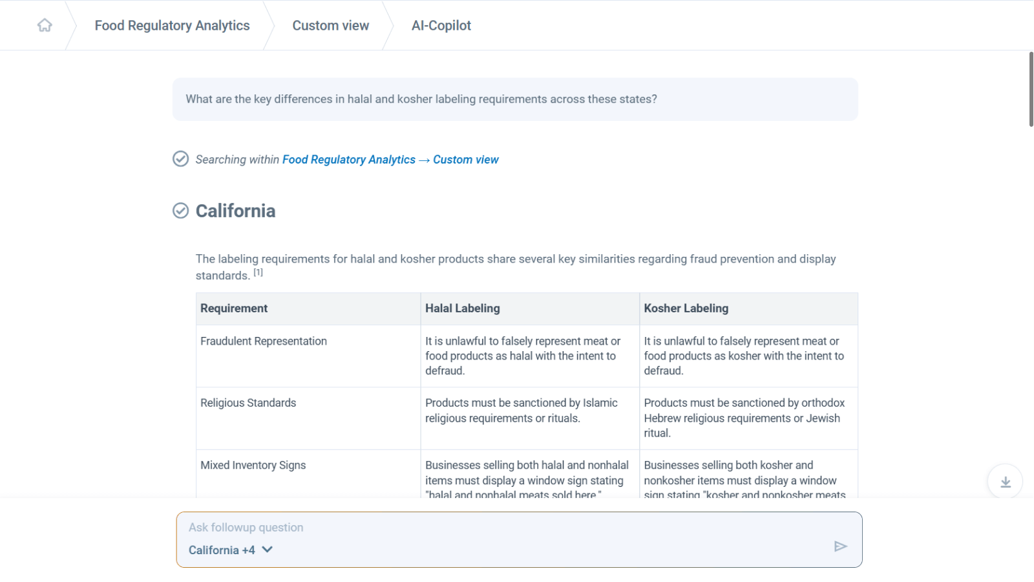Focus the Ask followup question field
The height and width of the screenshot is (582, 1034).
(504, 528)
